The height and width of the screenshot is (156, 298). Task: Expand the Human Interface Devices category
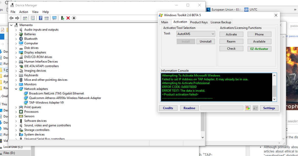(16, 62)
